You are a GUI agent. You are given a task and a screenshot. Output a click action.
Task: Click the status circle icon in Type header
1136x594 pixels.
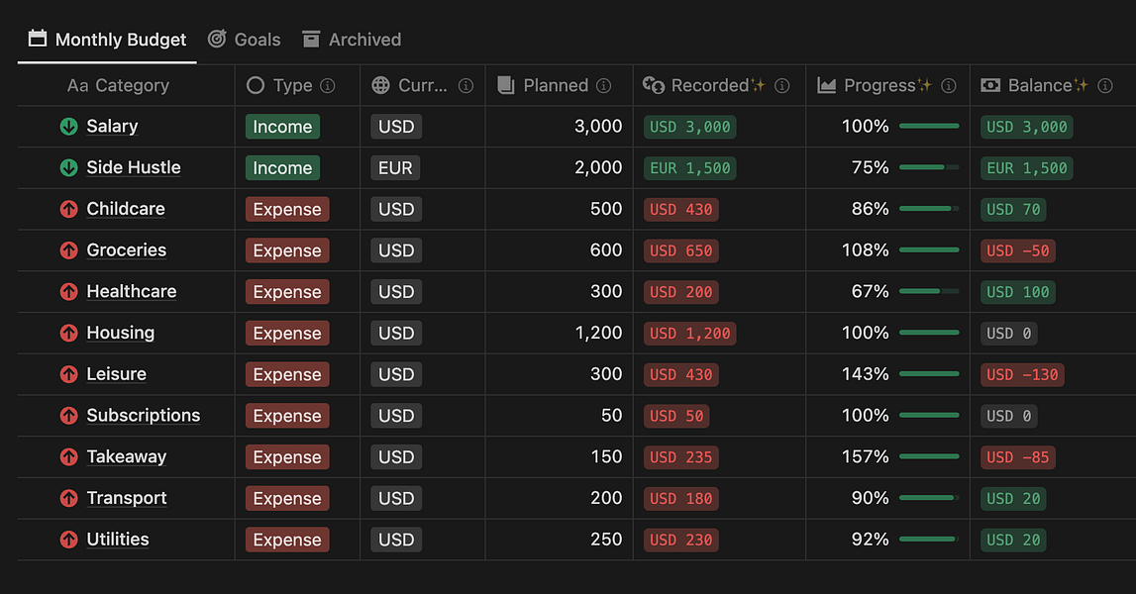click(256, 85)
